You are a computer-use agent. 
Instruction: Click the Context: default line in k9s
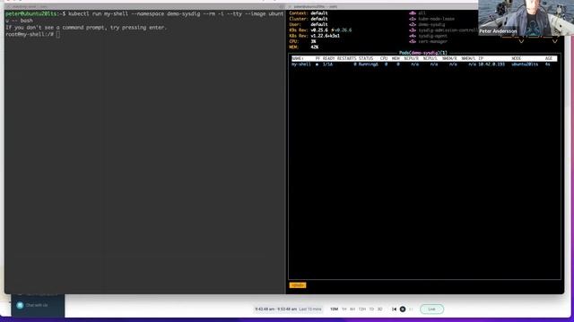(309, 13)
